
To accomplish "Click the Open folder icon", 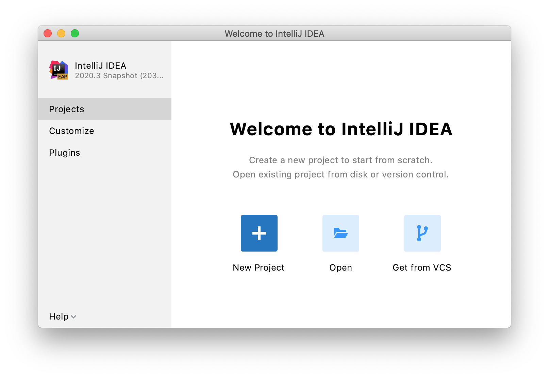I will point(340,233).
